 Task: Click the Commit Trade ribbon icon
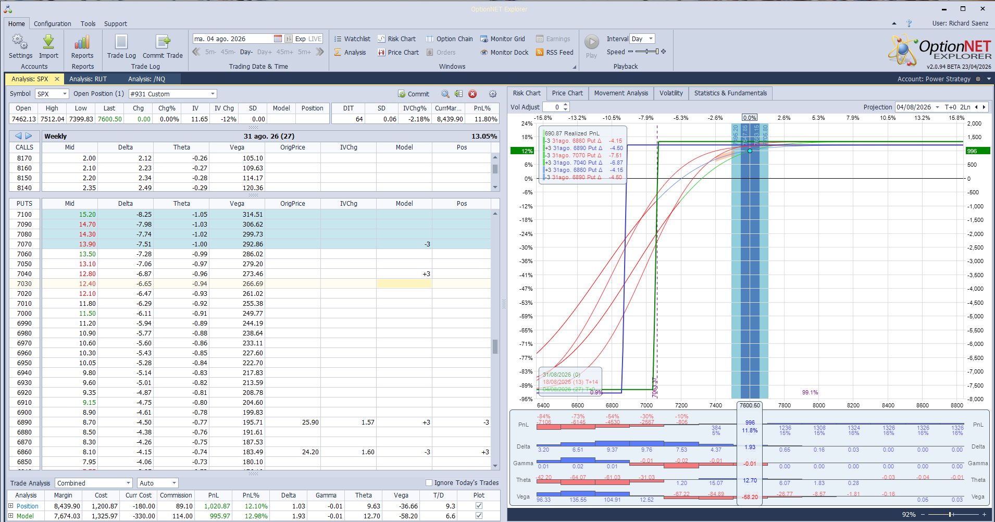tap(163, 46)
